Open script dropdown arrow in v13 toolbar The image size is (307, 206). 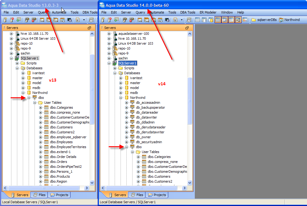pyautogui.click(x=84, y=20)
